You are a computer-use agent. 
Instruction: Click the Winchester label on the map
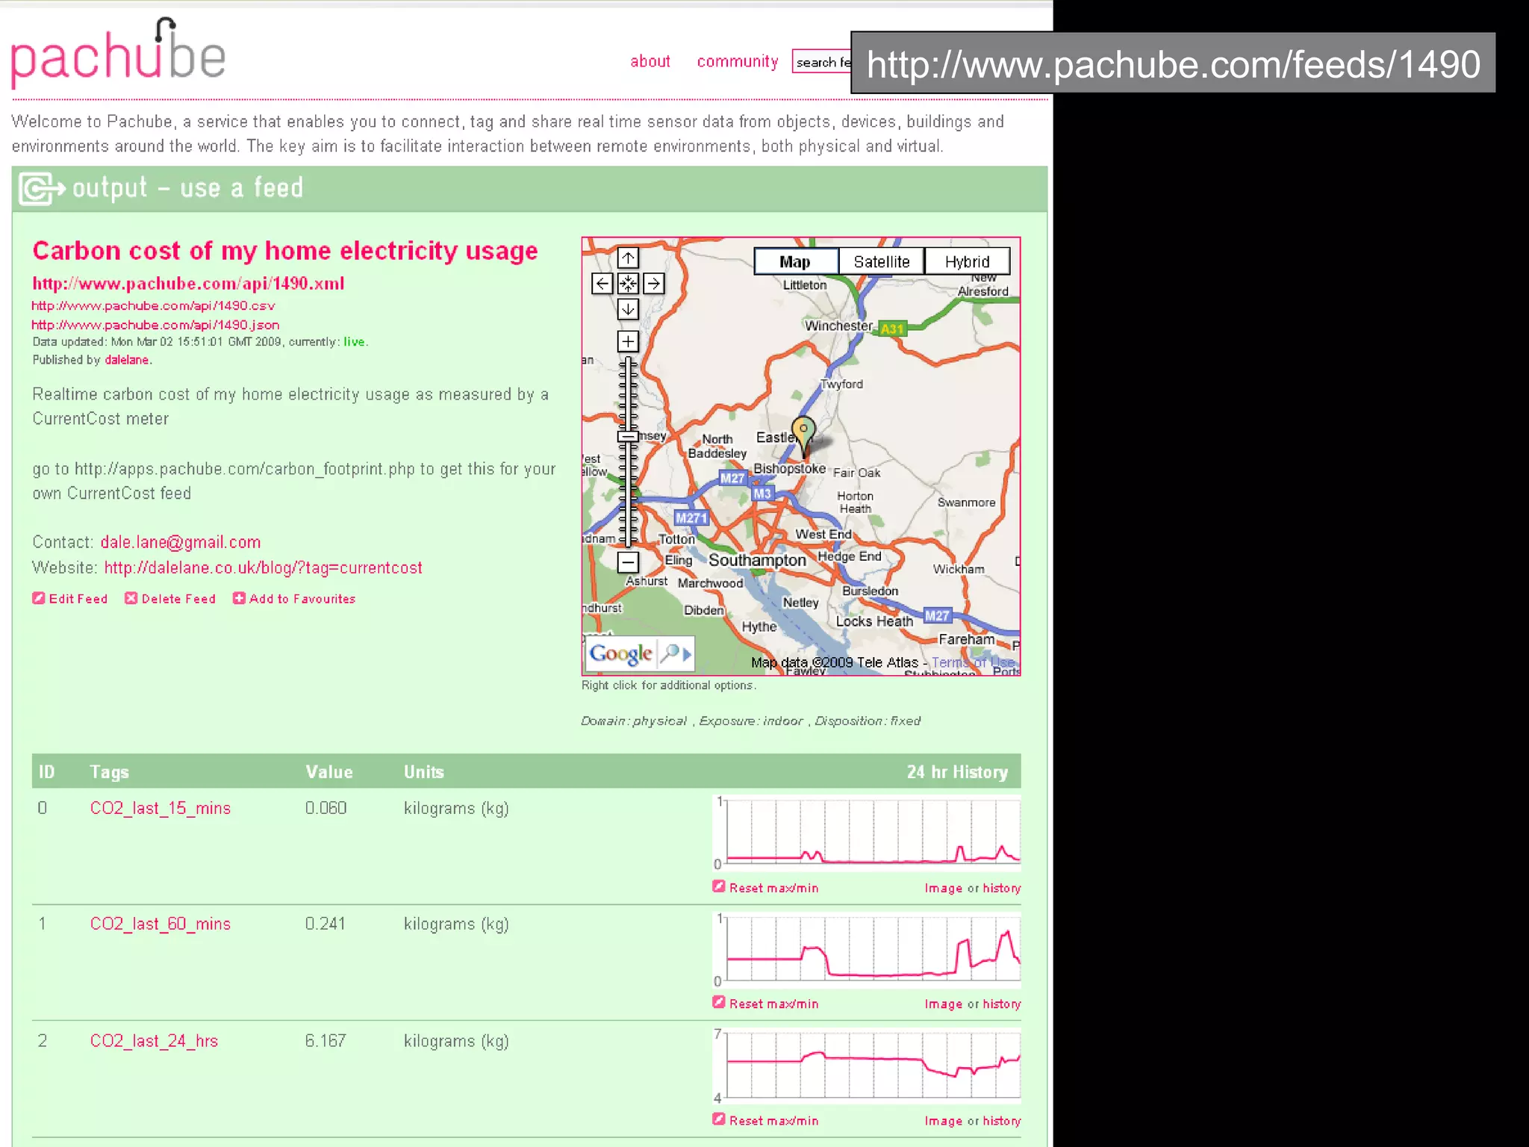[x=838, y=326]
